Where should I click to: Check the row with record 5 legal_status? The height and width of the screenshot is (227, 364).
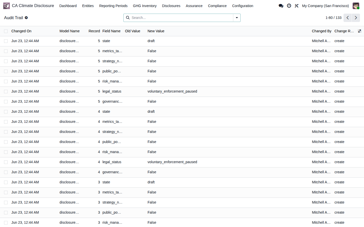click(x=6, y=92)
